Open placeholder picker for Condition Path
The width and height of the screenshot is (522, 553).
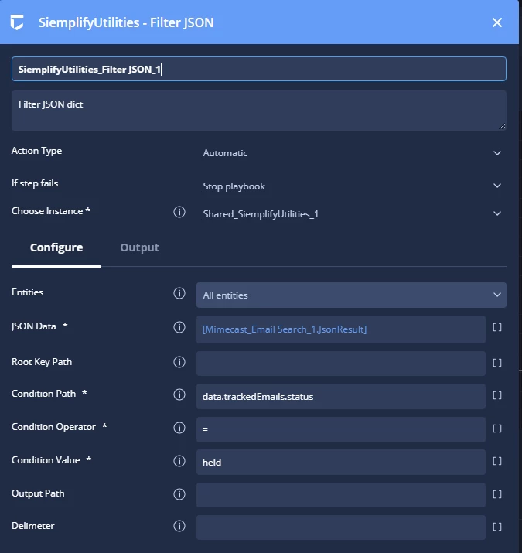click(x=497, y=395)
